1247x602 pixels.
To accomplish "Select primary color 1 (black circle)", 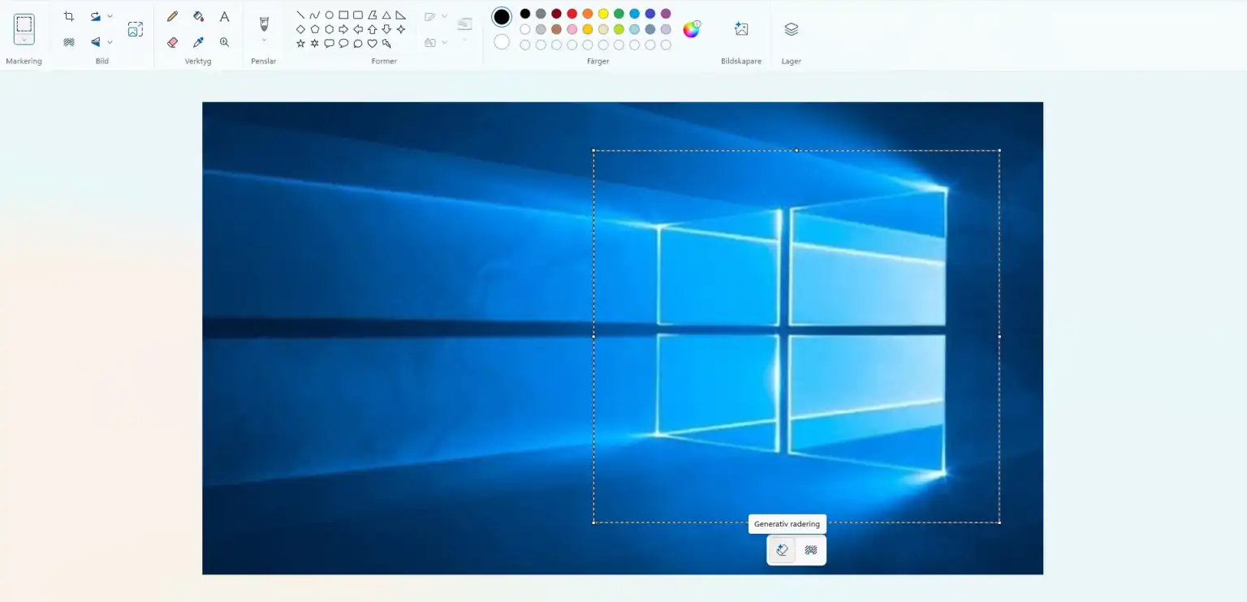I will [502, 17].
